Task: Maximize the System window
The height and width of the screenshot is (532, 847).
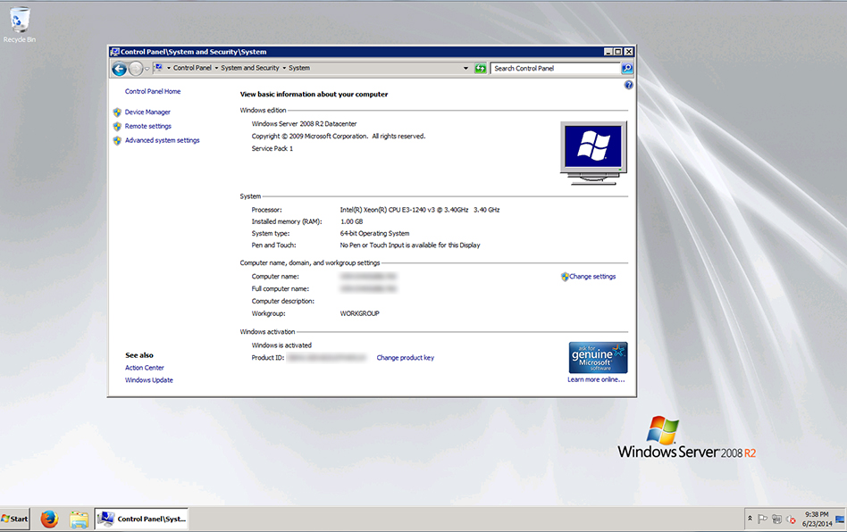Action: 618,52
